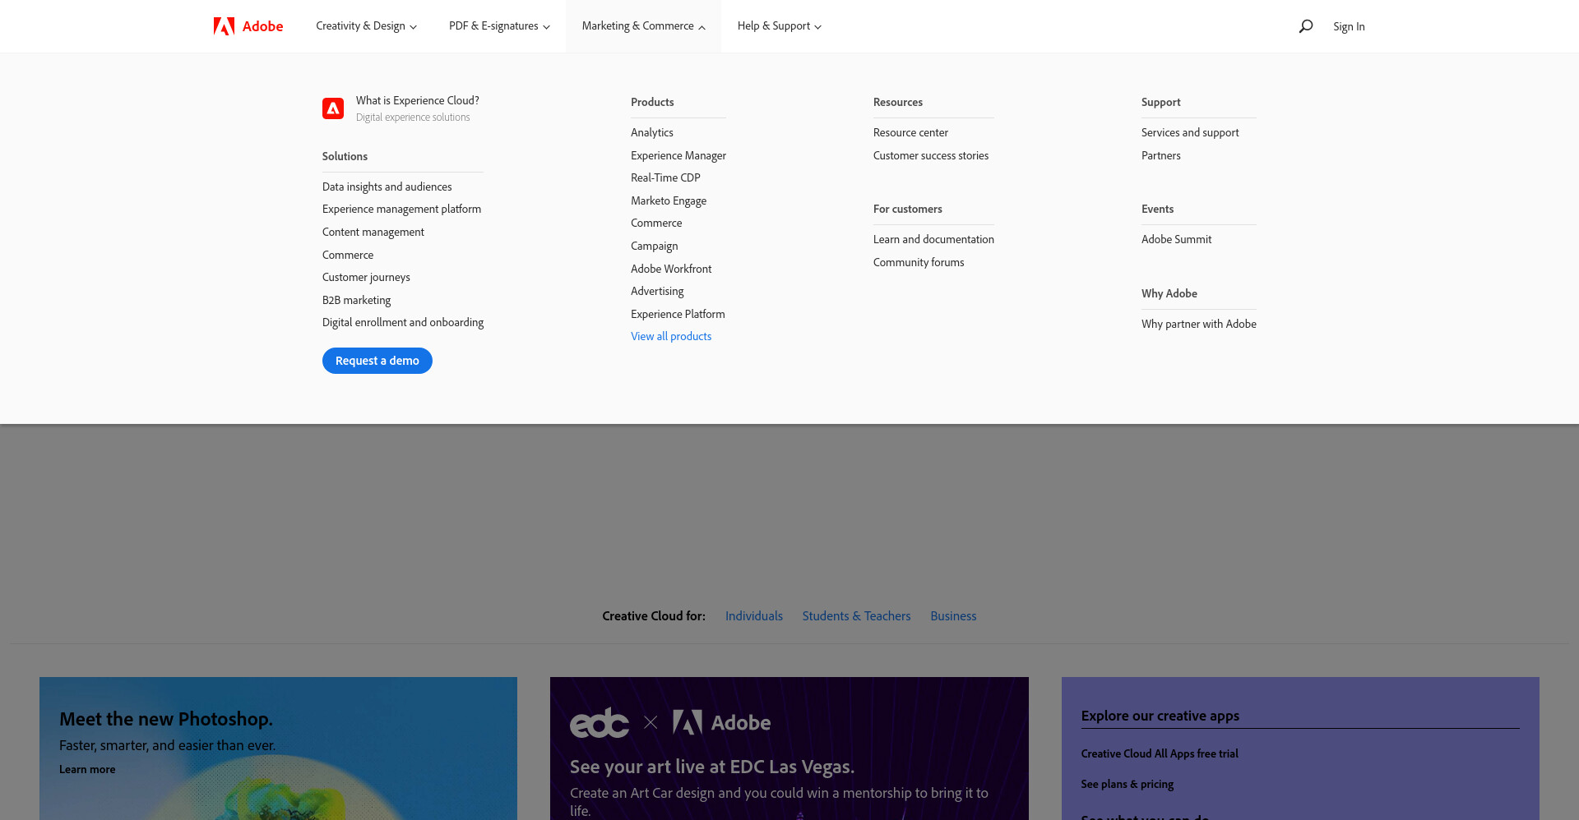Click See plans & pricing

pos(1128,784)
